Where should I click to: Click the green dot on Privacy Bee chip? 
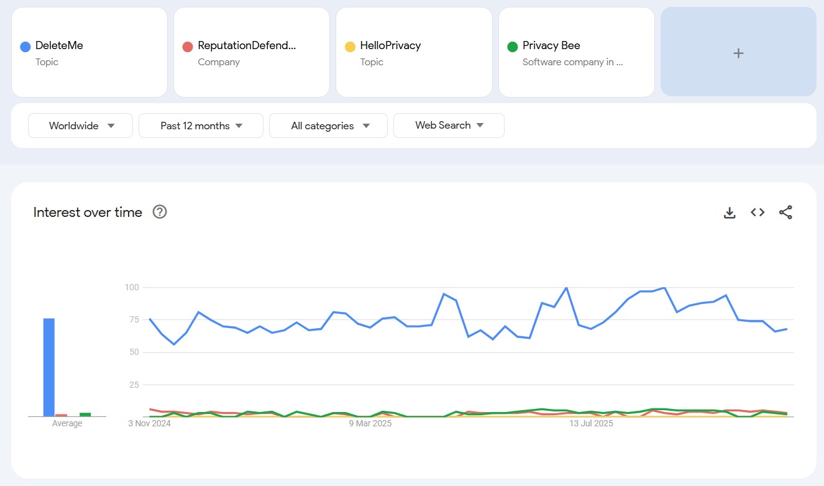(x=511, y=45)
